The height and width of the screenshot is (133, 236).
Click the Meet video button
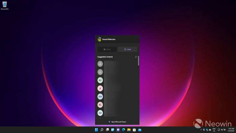click(107, 49)
